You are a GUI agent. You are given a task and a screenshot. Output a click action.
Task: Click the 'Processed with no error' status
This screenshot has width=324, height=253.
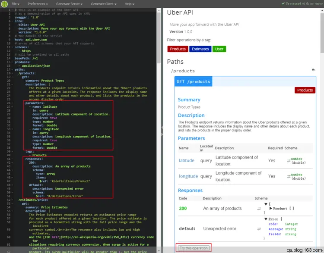(x=302, y=3)
